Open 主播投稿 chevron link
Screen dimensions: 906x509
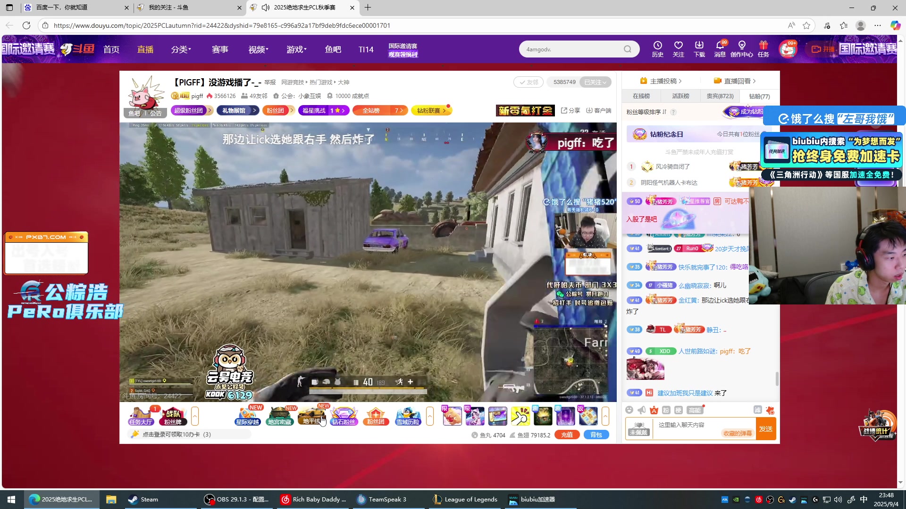click(661, 81)
